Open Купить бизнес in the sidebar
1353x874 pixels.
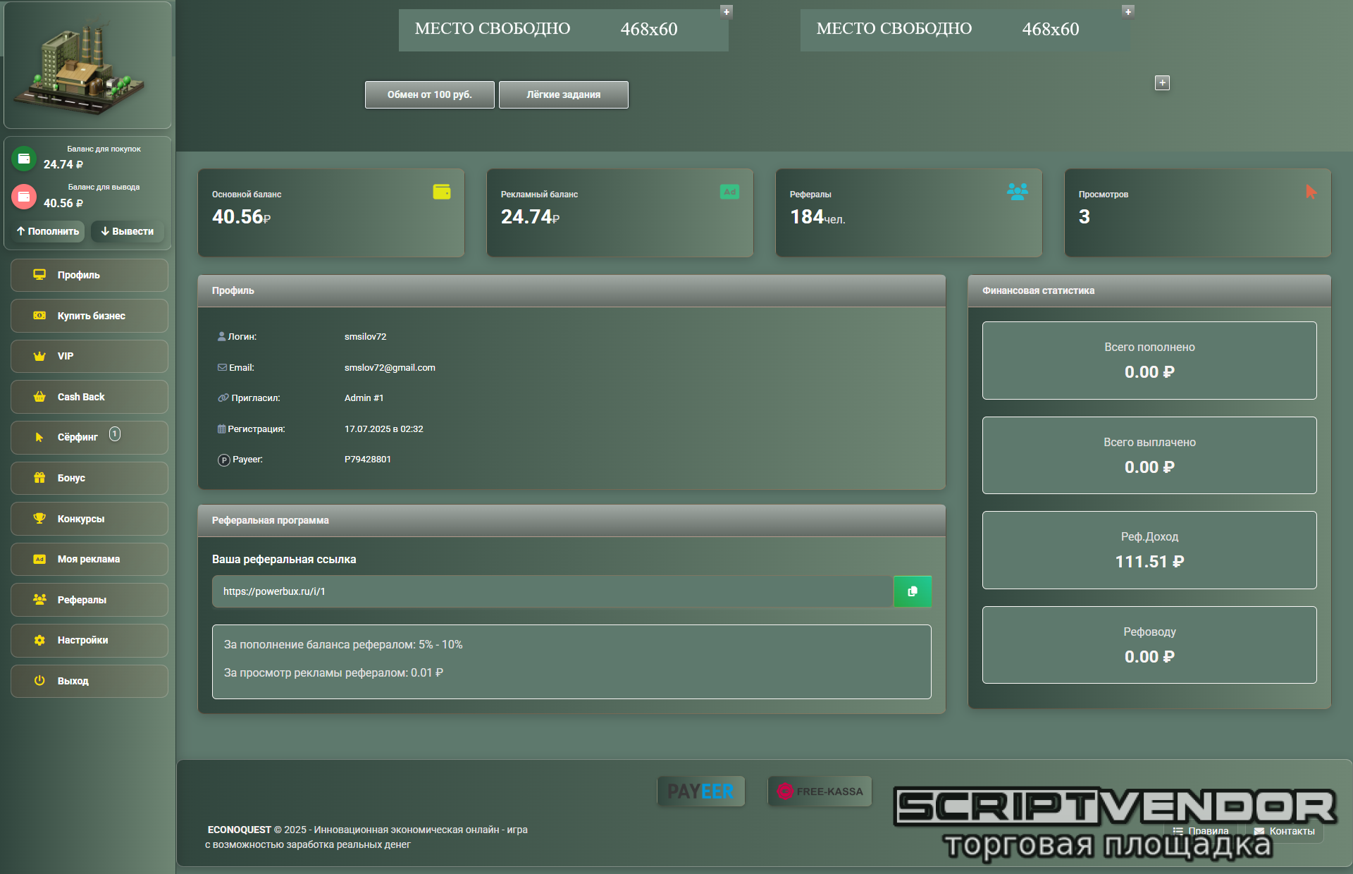pos(89,316)
